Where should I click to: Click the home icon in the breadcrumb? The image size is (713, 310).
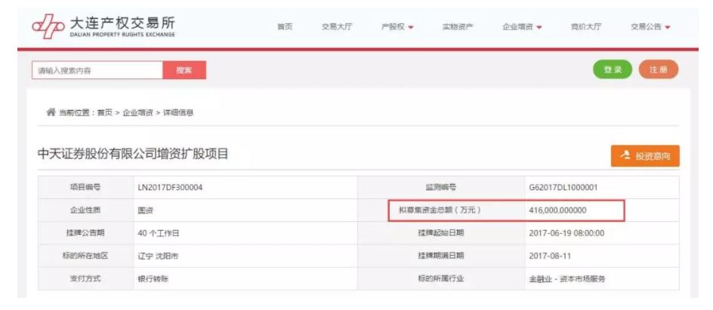(51, 112)
